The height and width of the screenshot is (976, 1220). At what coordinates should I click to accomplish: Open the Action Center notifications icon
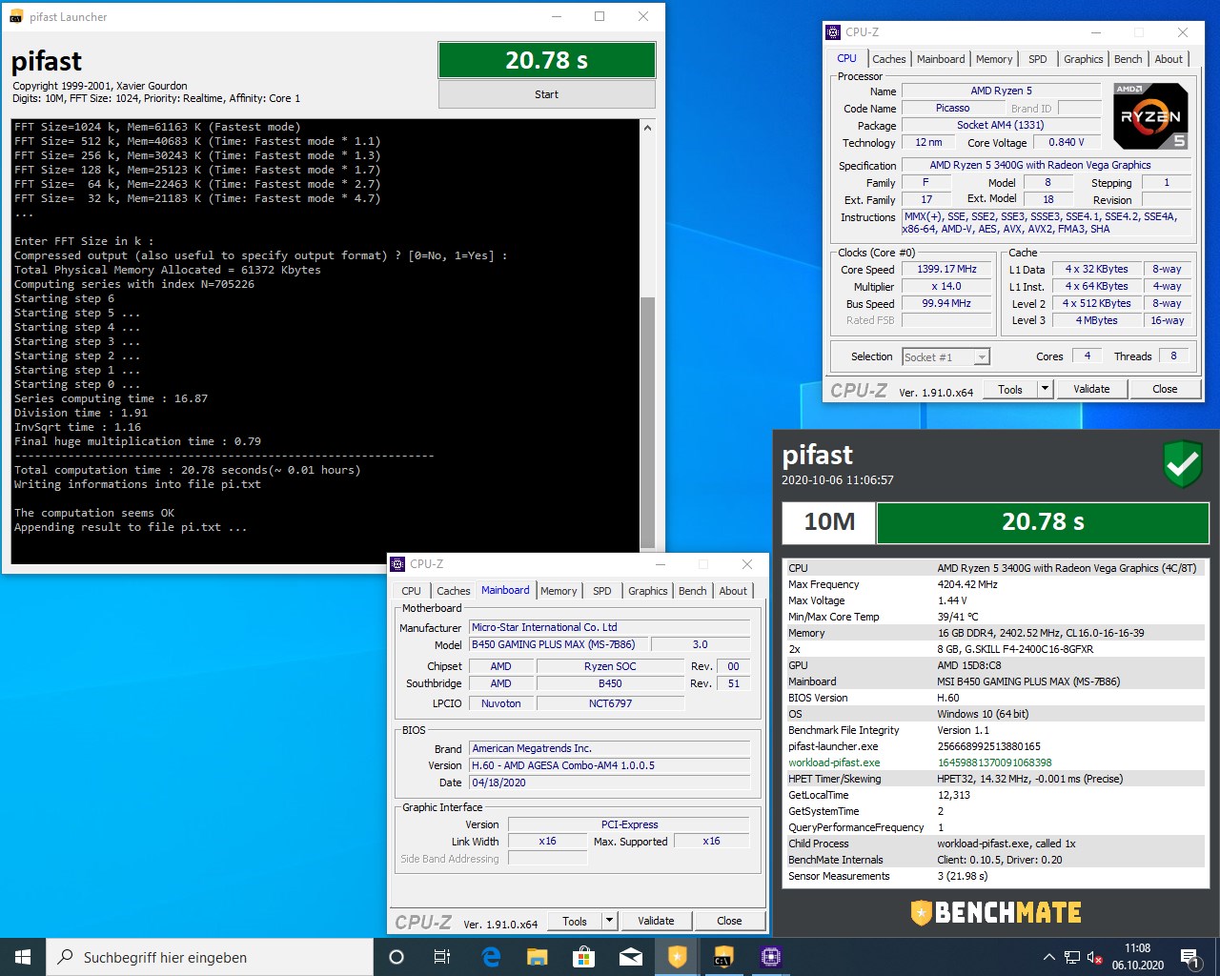click(x=1189, y=957)
